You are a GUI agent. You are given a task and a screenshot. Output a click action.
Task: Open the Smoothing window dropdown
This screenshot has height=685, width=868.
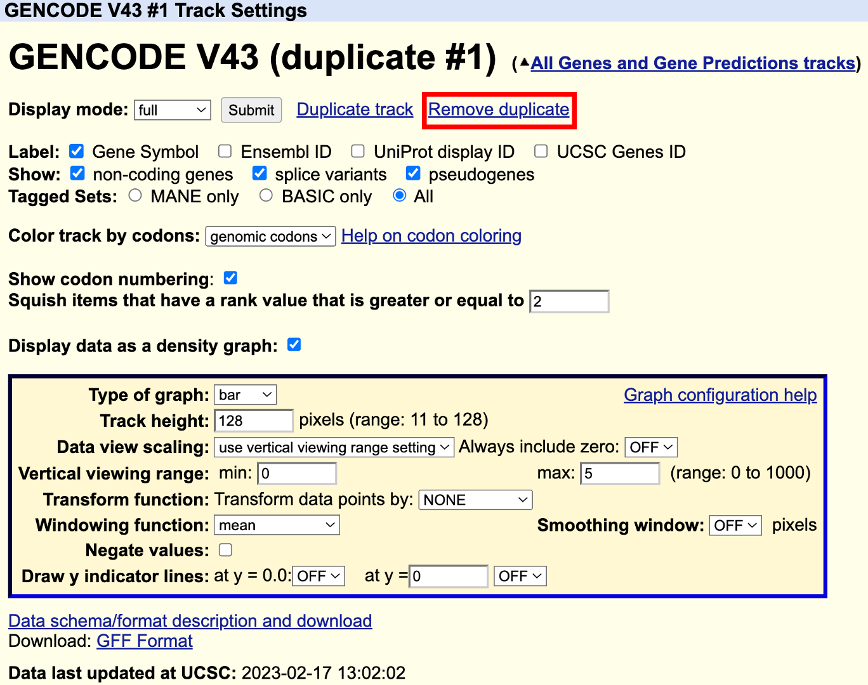coord(735,525)
